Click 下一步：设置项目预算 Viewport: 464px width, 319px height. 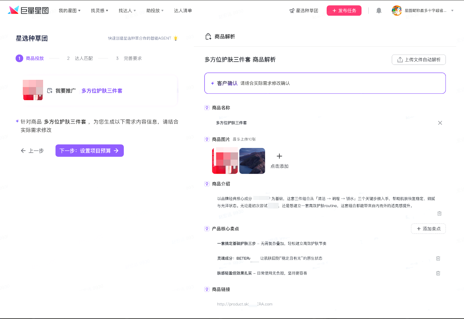point(90,151)
